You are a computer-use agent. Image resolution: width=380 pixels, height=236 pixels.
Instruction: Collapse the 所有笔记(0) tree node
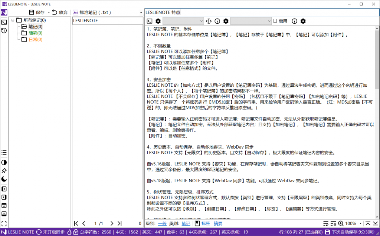[14, 20]
